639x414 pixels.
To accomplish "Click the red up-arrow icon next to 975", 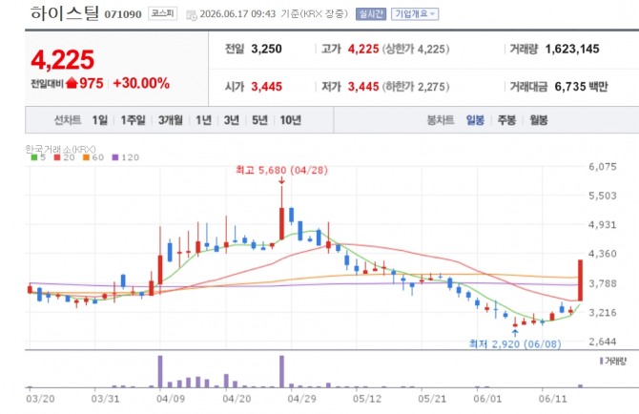I will [x=72, y=83].
